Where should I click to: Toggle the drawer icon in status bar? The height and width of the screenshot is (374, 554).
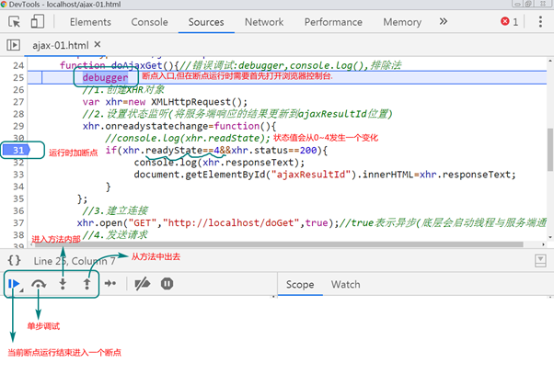pos(540,260)
